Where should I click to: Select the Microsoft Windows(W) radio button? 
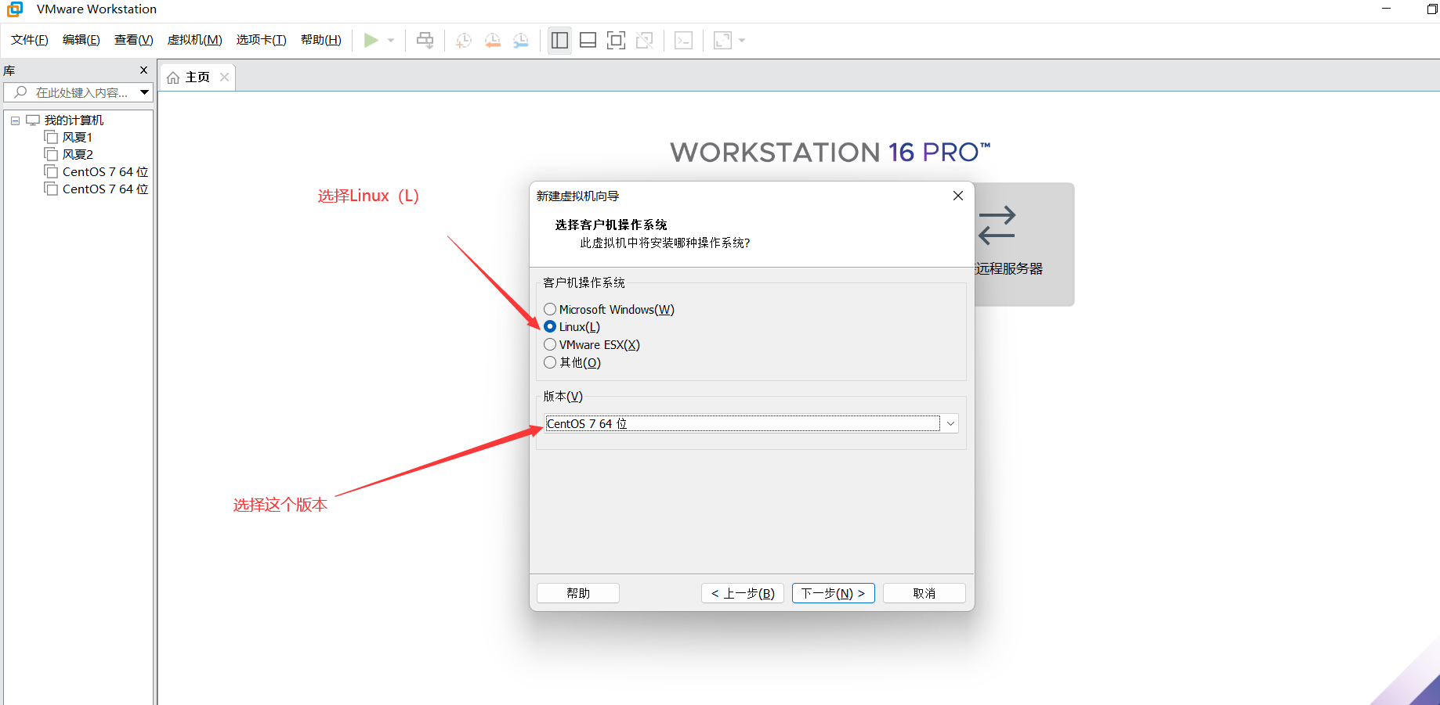(550, 310)
